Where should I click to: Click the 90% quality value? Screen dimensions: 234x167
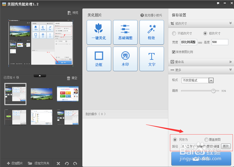224,91
